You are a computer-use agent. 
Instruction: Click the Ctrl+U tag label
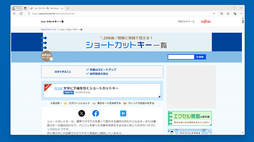69,92
